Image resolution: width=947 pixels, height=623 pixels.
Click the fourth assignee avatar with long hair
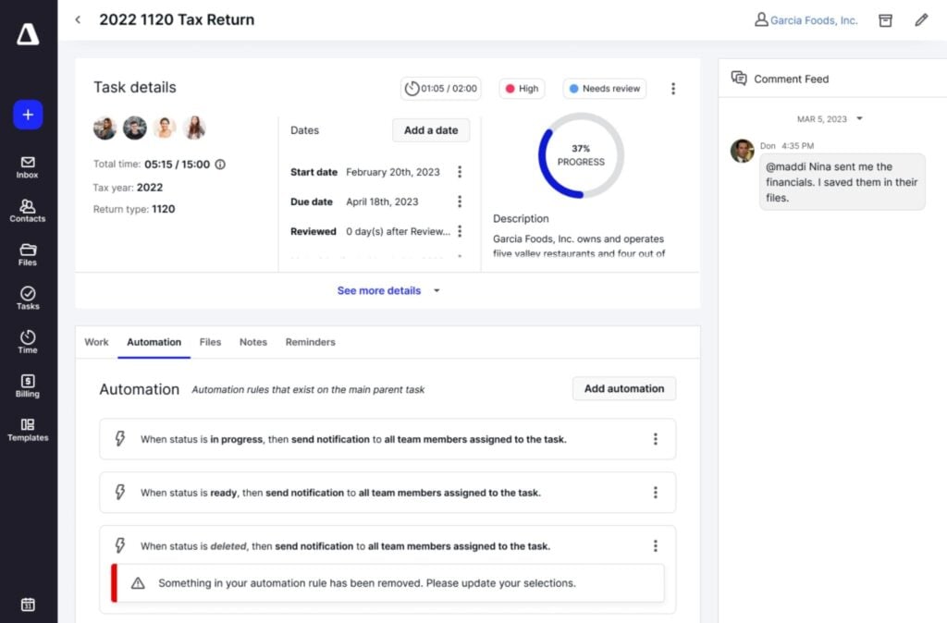[194, 128]
